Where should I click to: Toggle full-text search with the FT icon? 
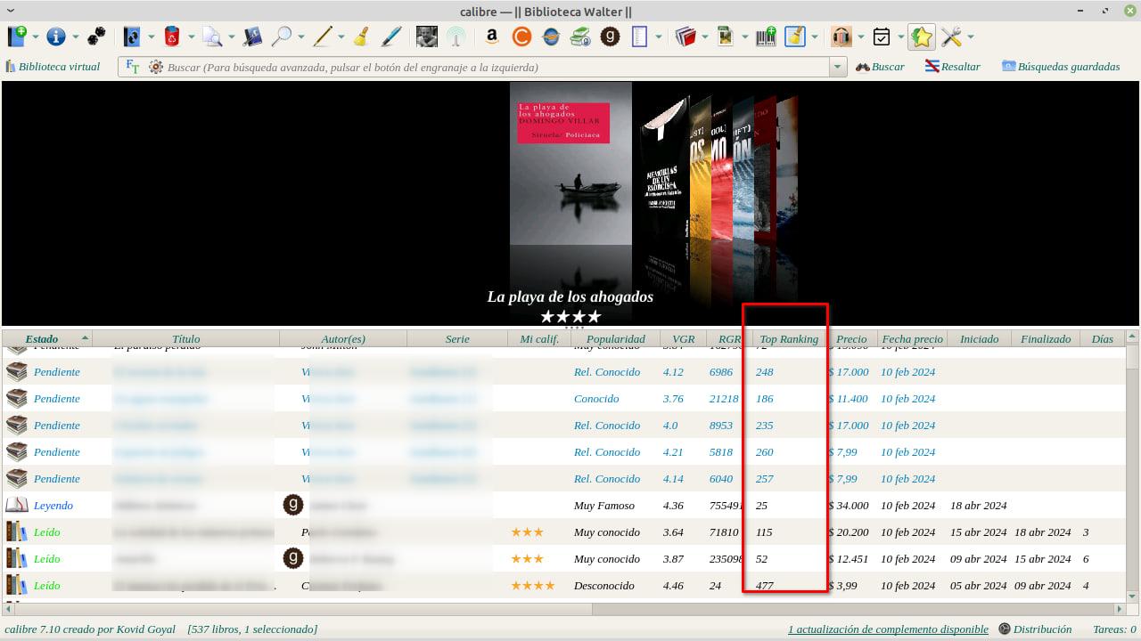pyautogui.click(x=133, y=67)
